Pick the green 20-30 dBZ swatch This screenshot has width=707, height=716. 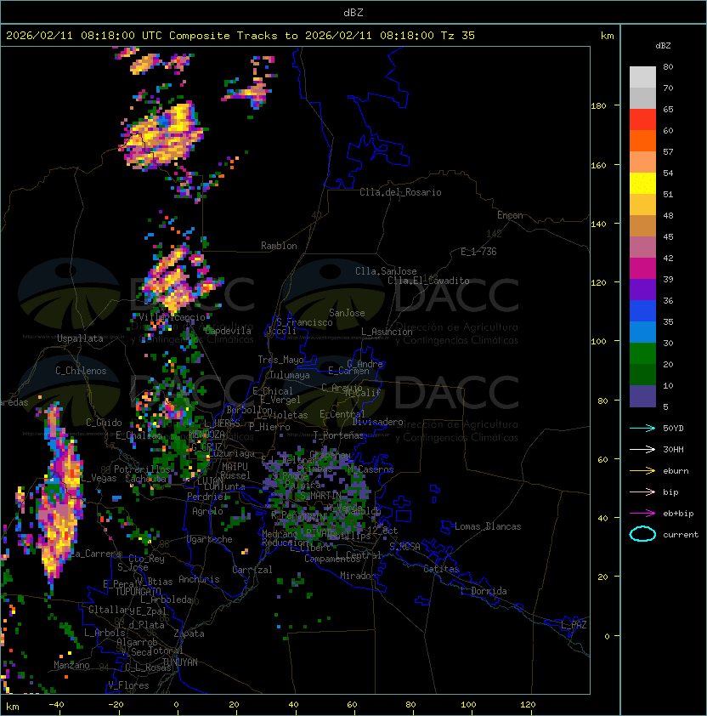coord(642,354)
